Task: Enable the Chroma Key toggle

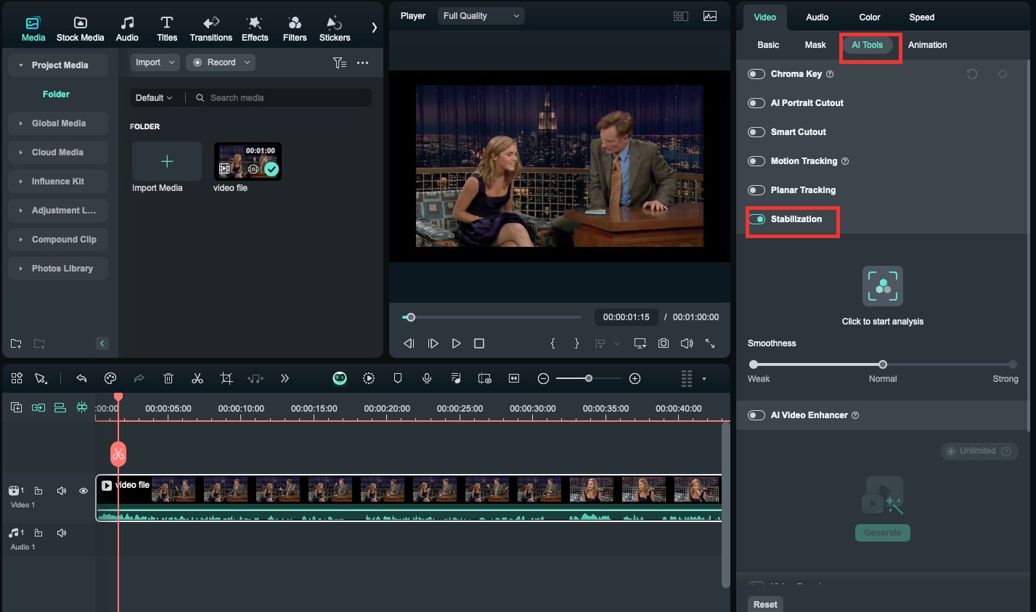Action: coord(756,74)
